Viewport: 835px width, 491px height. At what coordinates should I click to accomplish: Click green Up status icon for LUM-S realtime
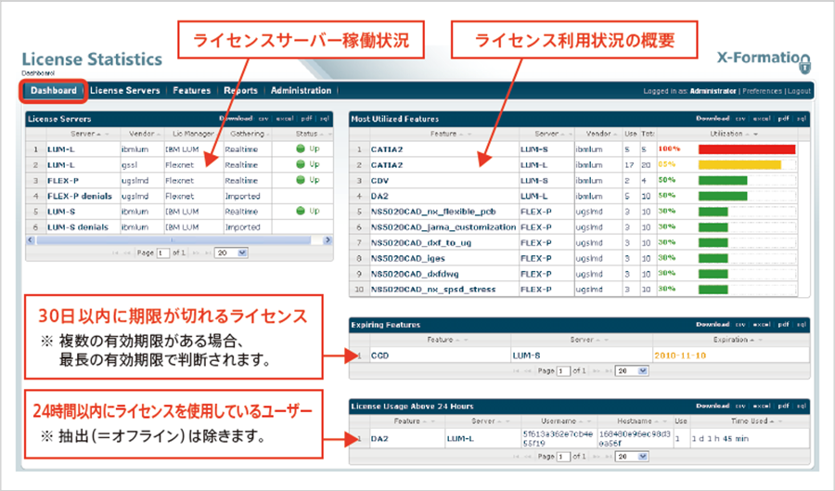301,211
